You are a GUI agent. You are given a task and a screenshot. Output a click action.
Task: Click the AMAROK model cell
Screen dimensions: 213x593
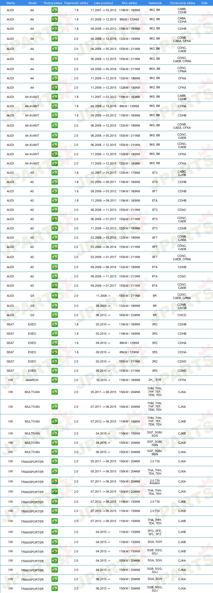pos(32,380)
